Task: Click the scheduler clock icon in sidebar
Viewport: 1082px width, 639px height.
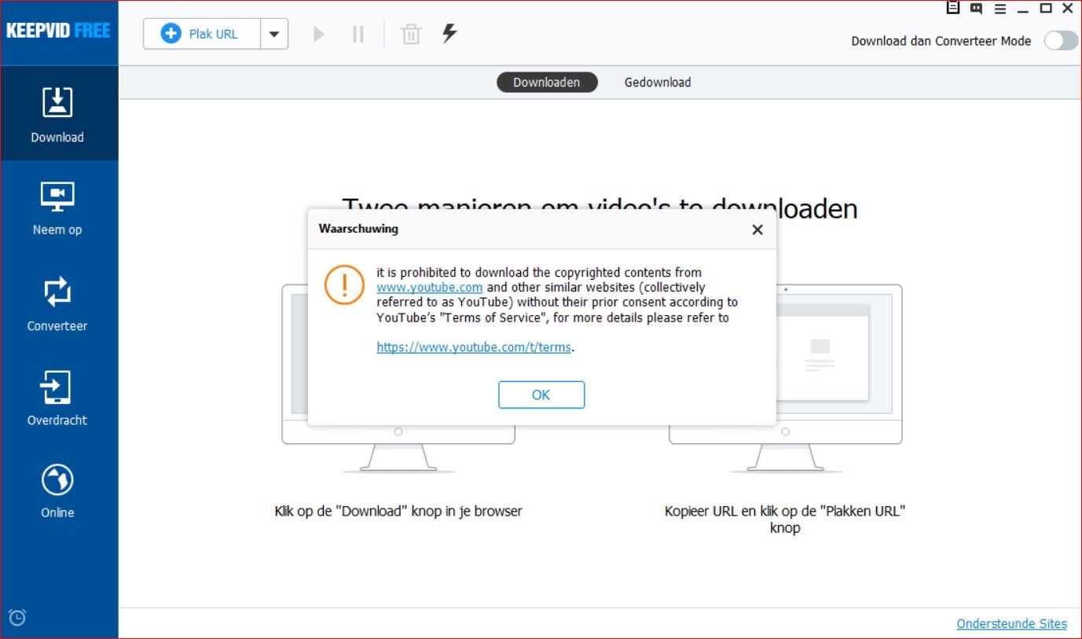Action: (x=17, y=617)
